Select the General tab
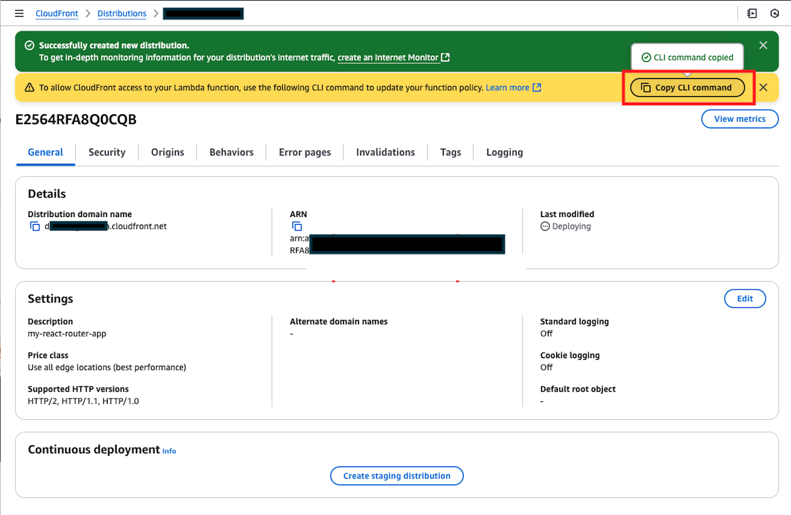This screenshot has width=791, height=515. pos(46,152)
